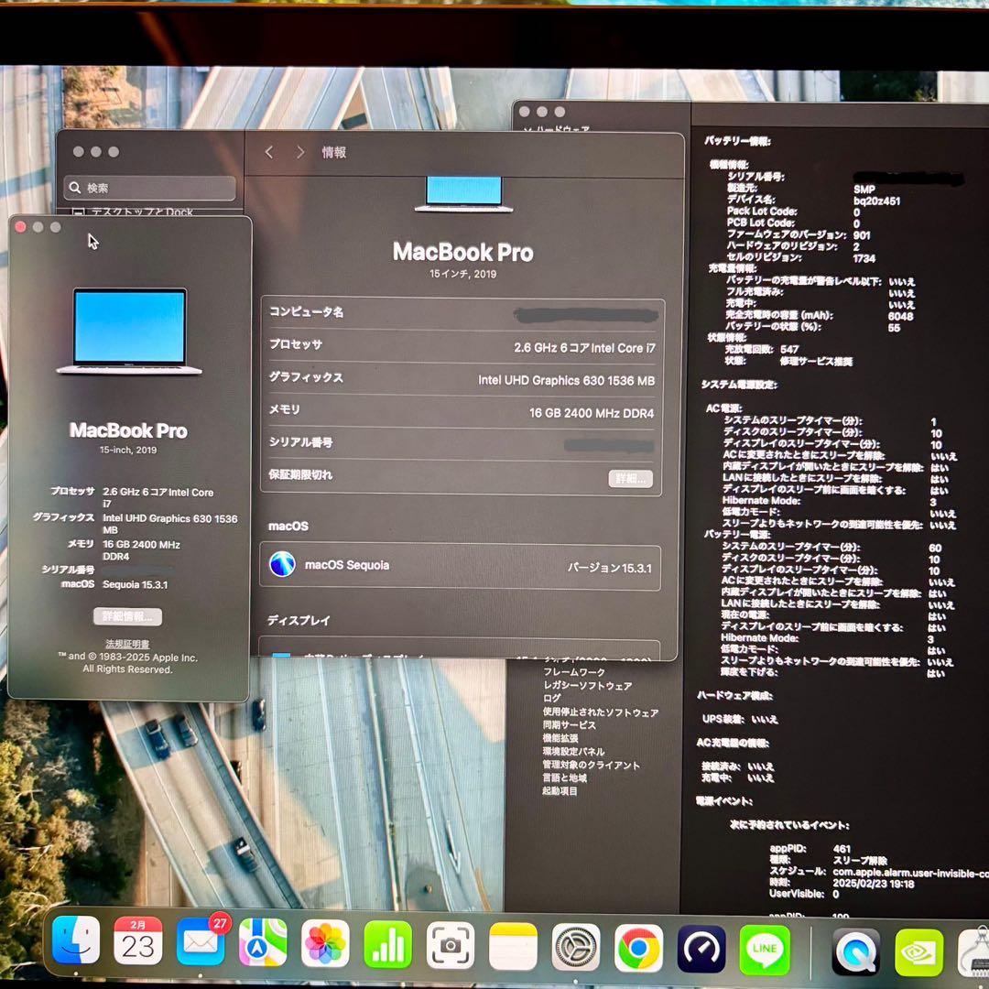Screen dimensions: 989x989
Task: Click ディスプレイ section heading in Settings
Action: pyautogui.click(x=299, y=620)
